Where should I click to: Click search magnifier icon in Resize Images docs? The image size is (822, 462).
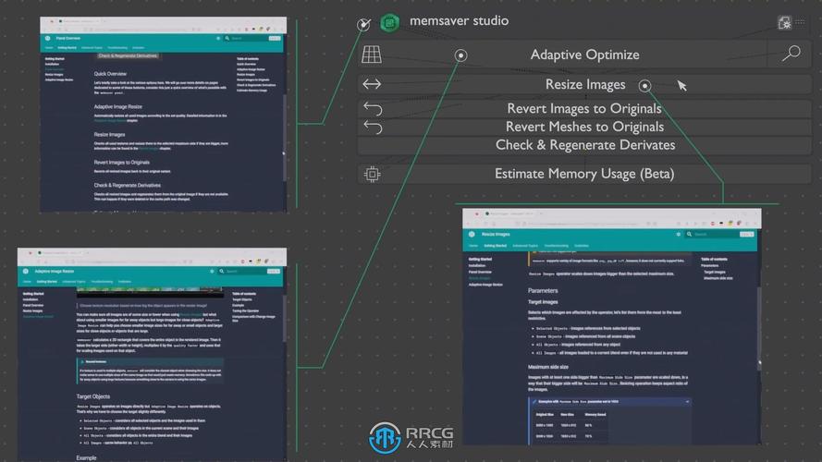tap(690, 234)
